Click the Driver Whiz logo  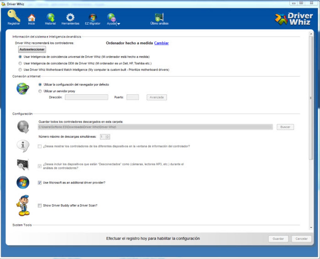pos(294,19)
